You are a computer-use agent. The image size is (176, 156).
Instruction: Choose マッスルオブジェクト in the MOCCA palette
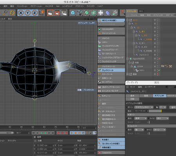(x=111, y=46)
